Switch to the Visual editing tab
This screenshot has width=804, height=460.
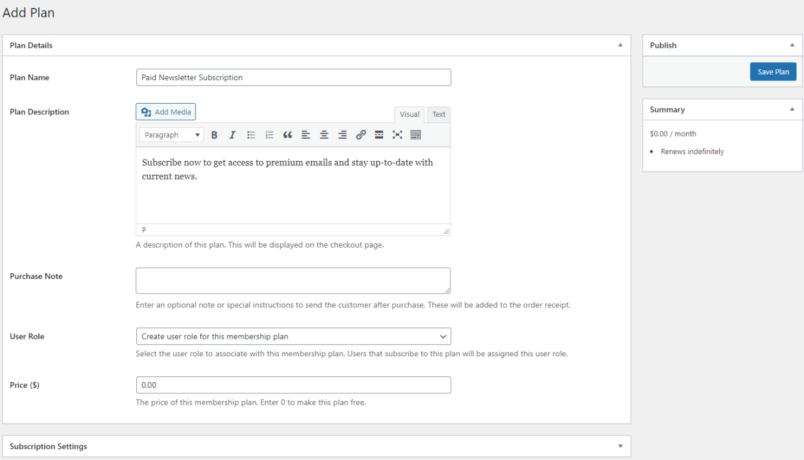[x=410, y=114]
